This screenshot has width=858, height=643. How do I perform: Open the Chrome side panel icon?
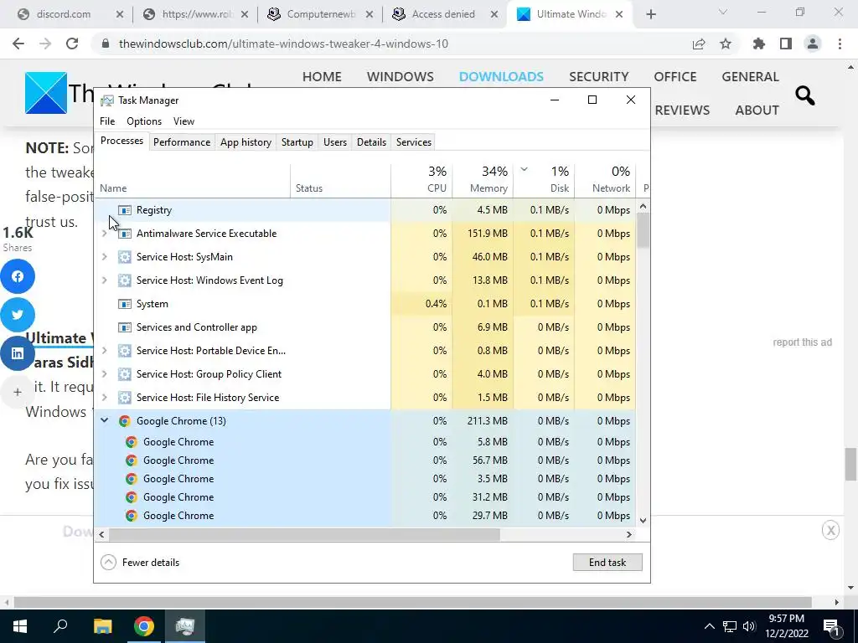tap(786, 44)
